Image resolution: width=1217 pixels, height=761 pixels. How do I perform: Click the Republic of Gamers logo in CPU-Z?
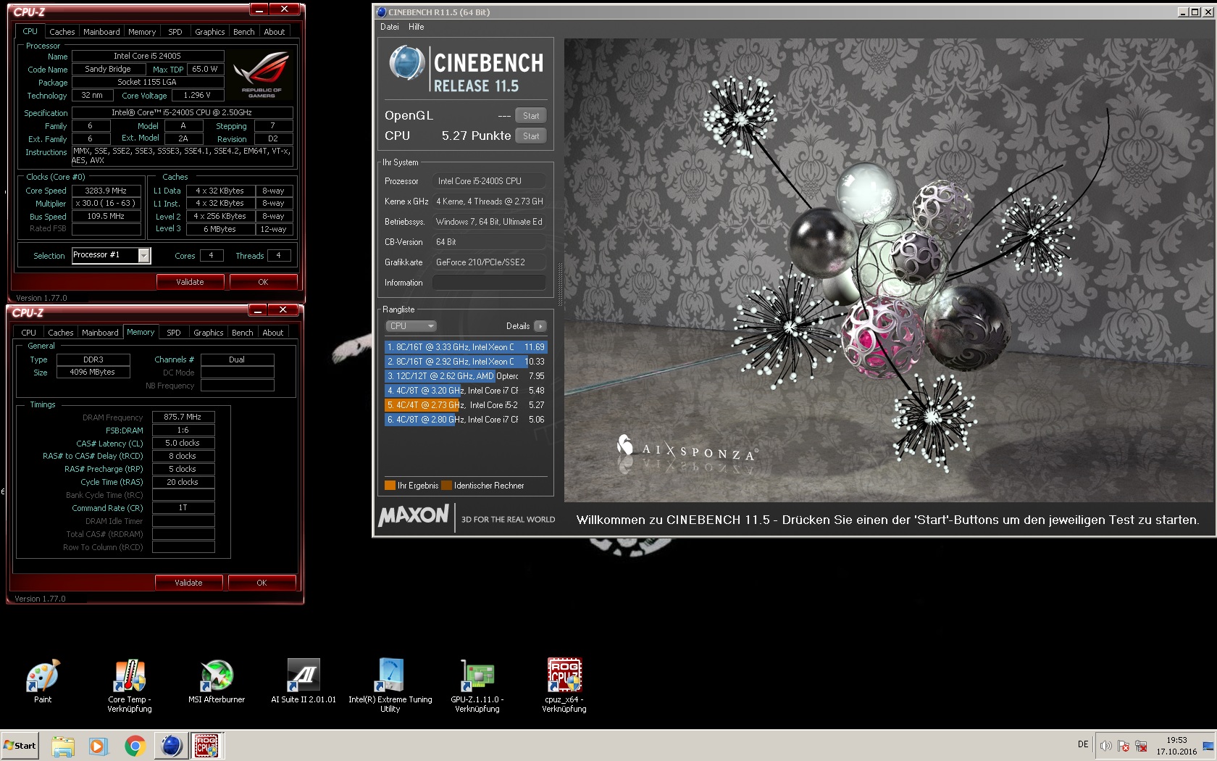click(261, 75)
